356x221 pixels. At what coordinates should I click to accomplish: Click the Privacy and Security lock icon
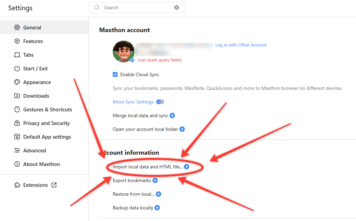coord(17,123)
